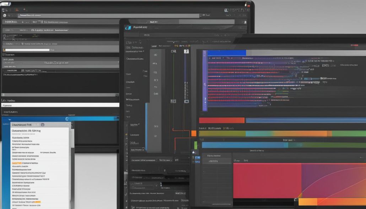Click inside the back window's address bar

click(109, 15)
